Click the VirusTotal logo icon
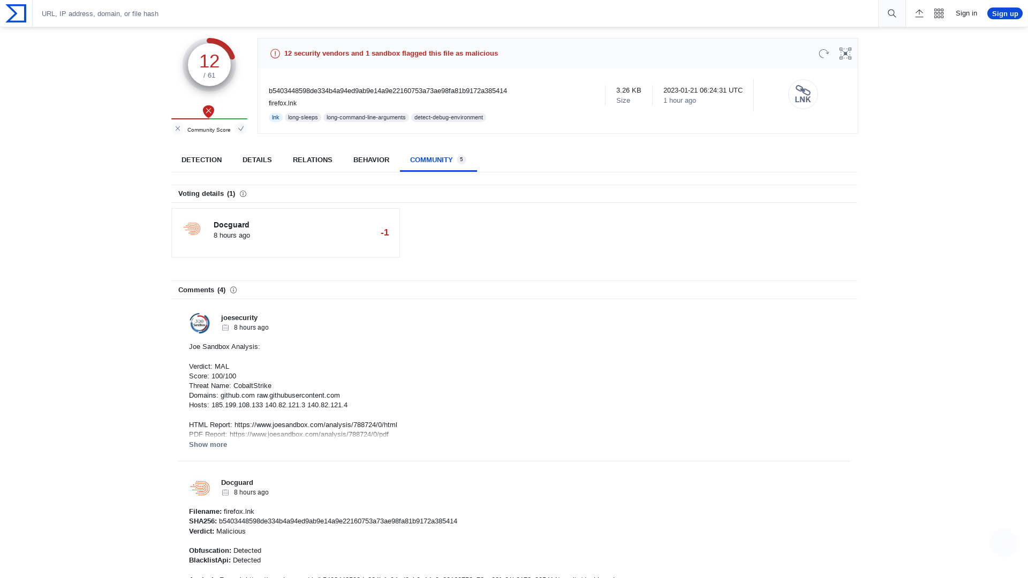1028x578 pixels. click(x=16, y=13)
